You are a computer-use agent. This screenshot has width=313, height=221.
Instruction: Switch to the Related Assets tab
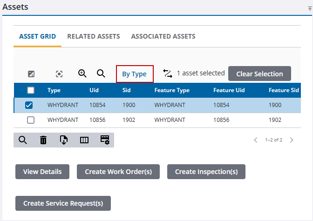[x=94, y=36]
